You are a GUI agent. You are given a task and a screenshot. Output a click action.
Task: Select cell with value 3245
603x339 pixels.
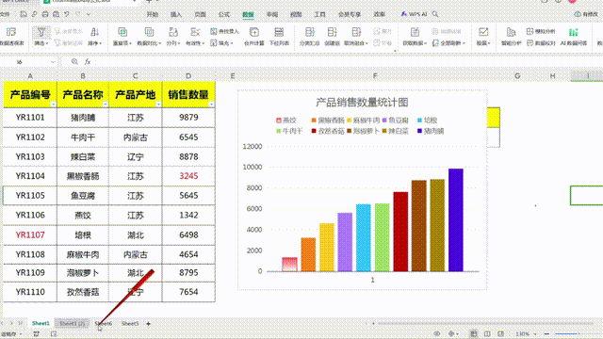point(188,176)
